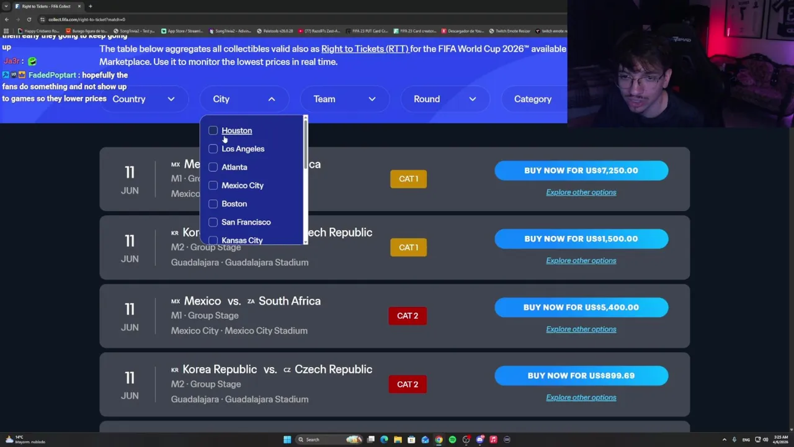Open Microsoft Store from the taskbar
794x447 pixels.
click(x=411, y=440)
